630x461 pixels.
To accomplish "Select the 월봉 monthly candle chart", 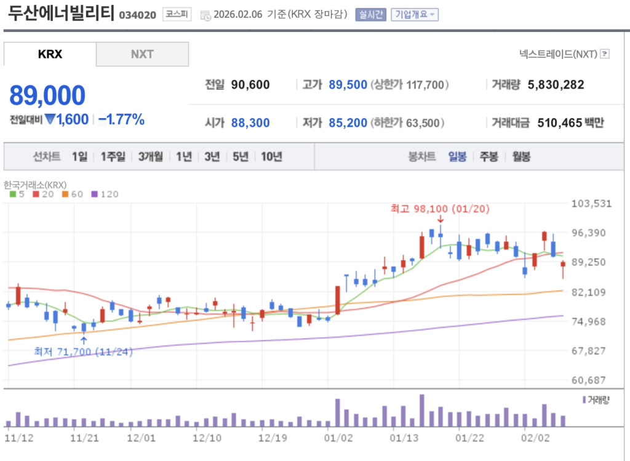I will (521, 156).
